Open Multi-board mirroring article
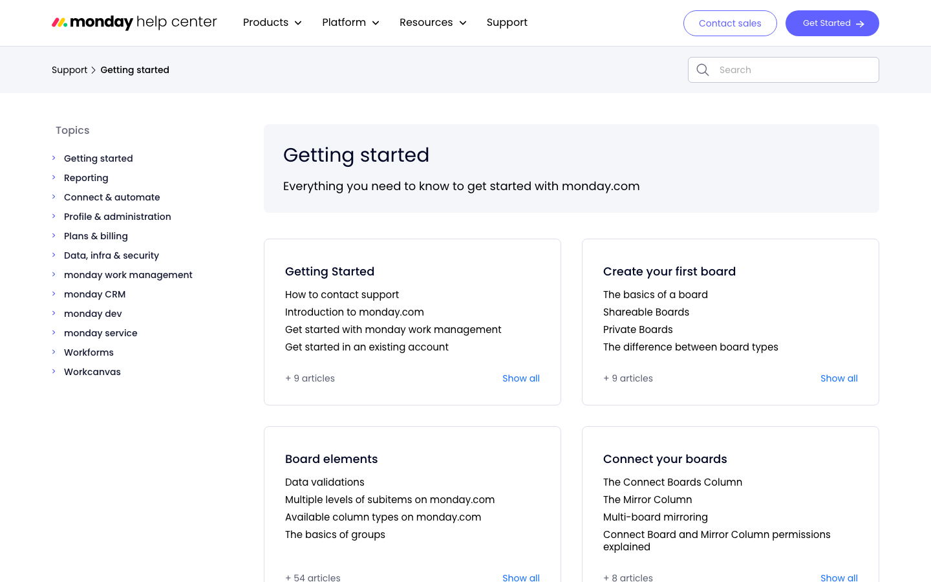 [x=655, y=517]
